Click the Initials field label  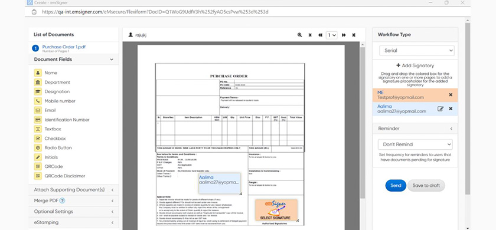[x=51, y=157]
